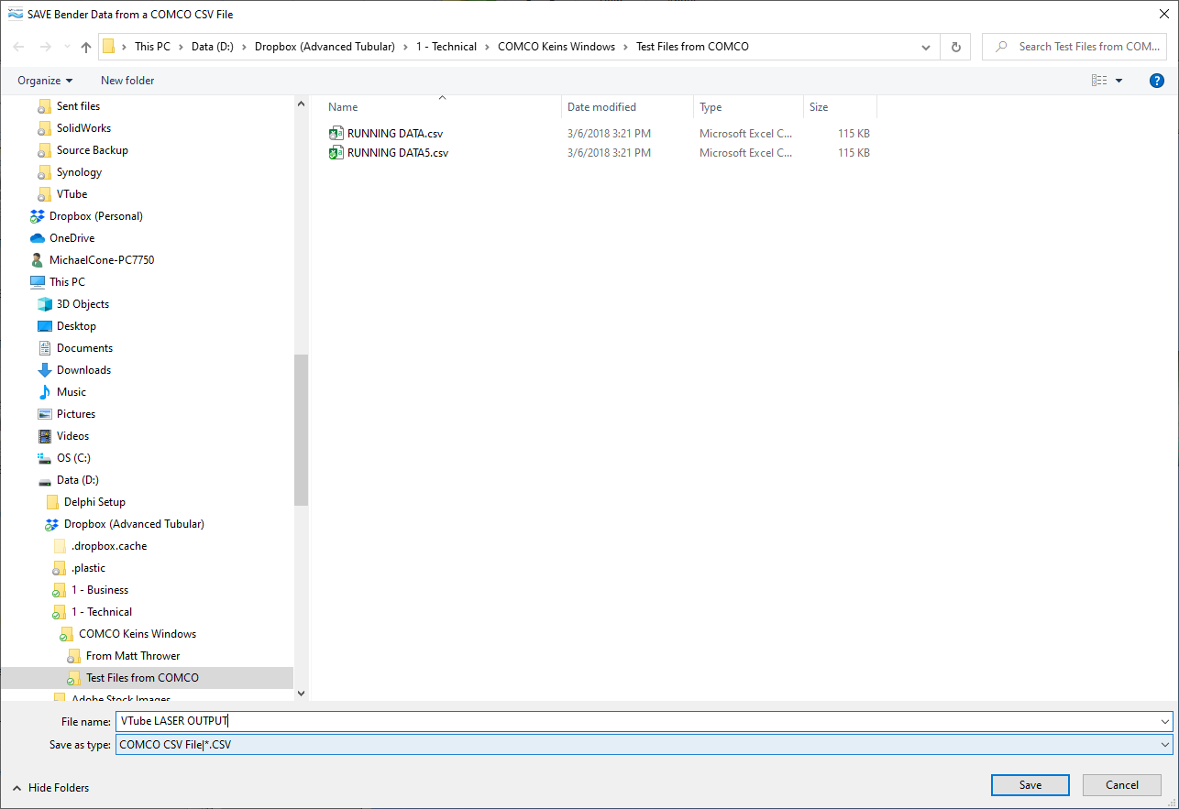Viewport: 1179px width, 809px height.
Task: Click the Up one level arrow
Action: 86,47
